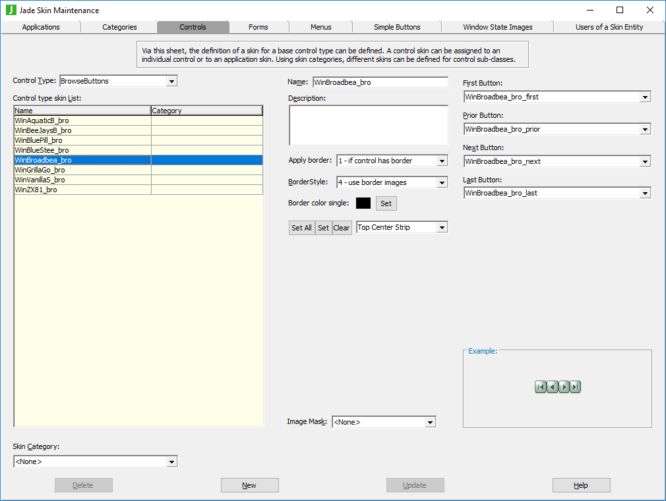This screenshot has height=501, width=666.
Task: Expand the Apply border combo box
Action: point(442,161)
